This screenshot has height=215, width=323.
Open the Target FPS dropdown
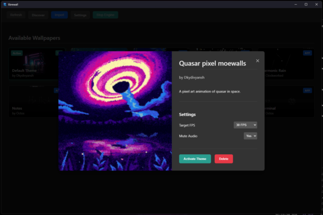(x=245, y=125)
